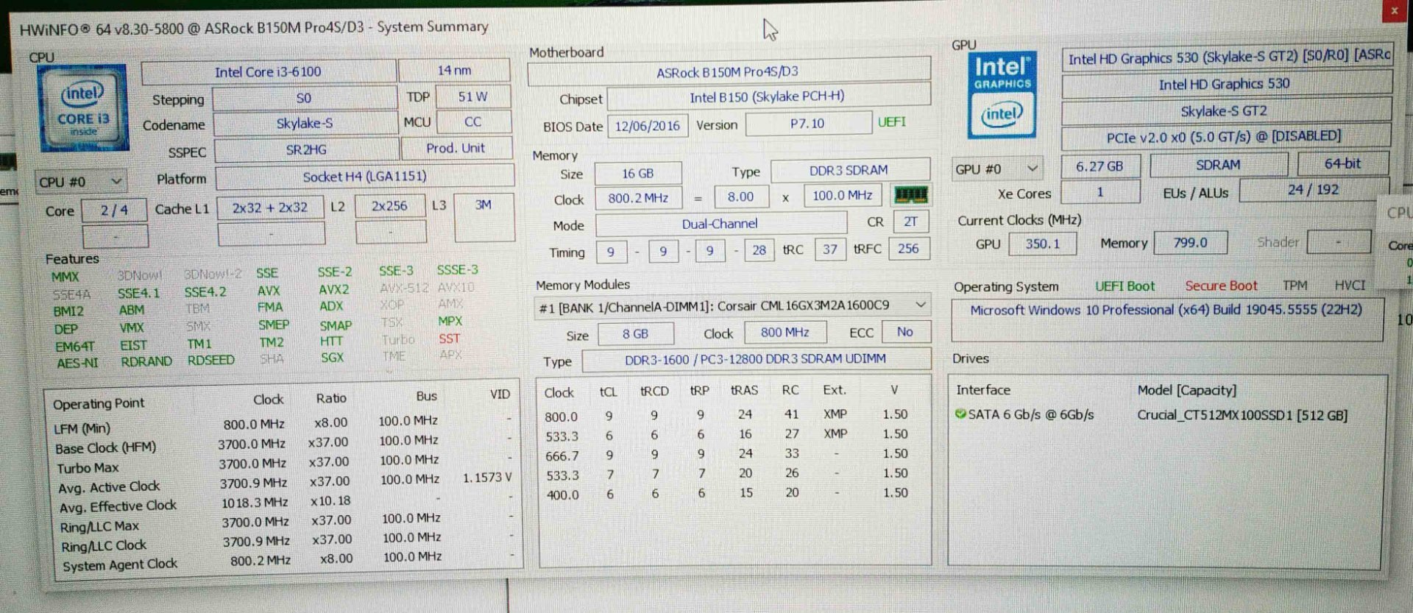The image size is (1413, 613).
Task: Click the TPM status label
Action: (x=1295, y=286)
